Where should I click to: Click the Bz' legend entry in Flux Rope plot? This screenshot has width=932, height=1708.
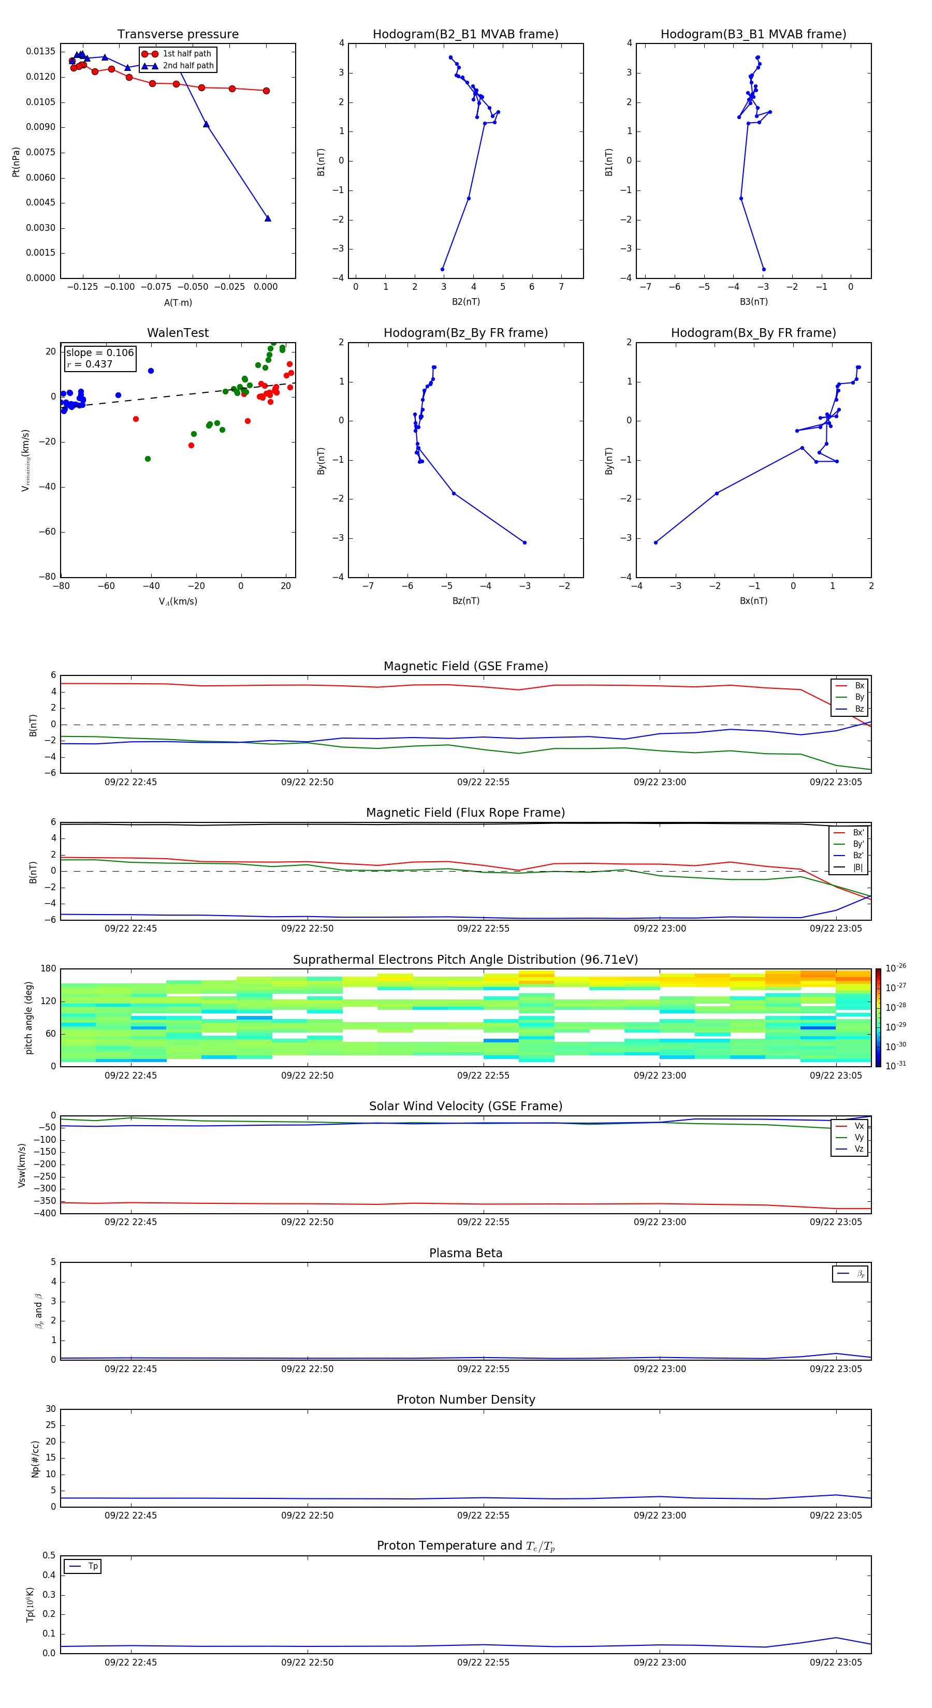(x=849, y=856)
